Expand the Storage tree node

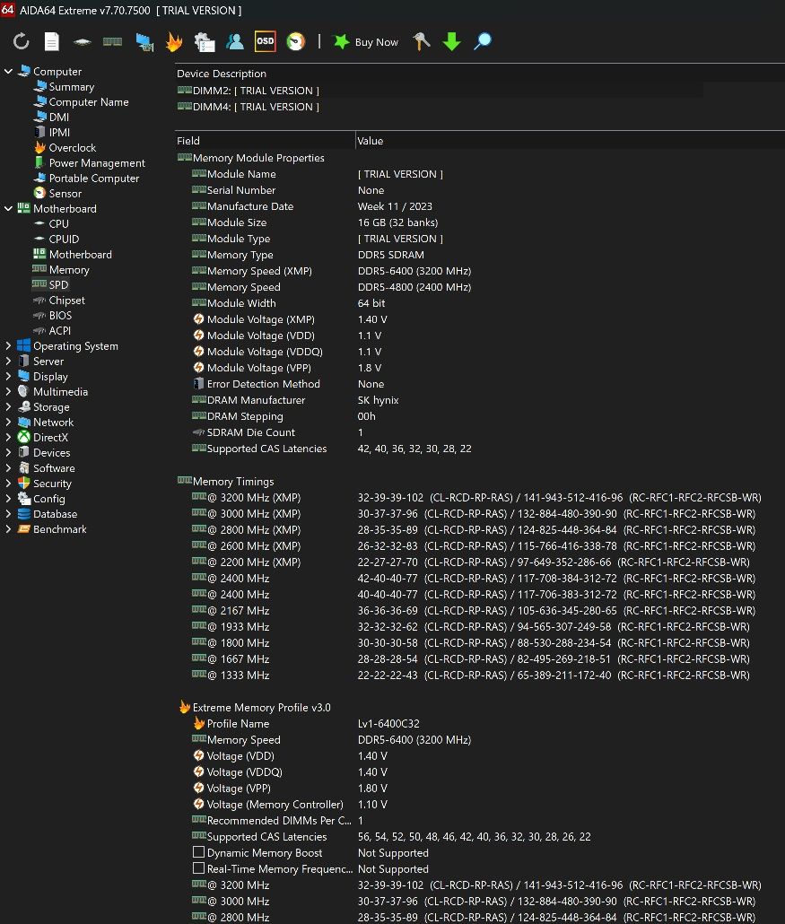8,407
